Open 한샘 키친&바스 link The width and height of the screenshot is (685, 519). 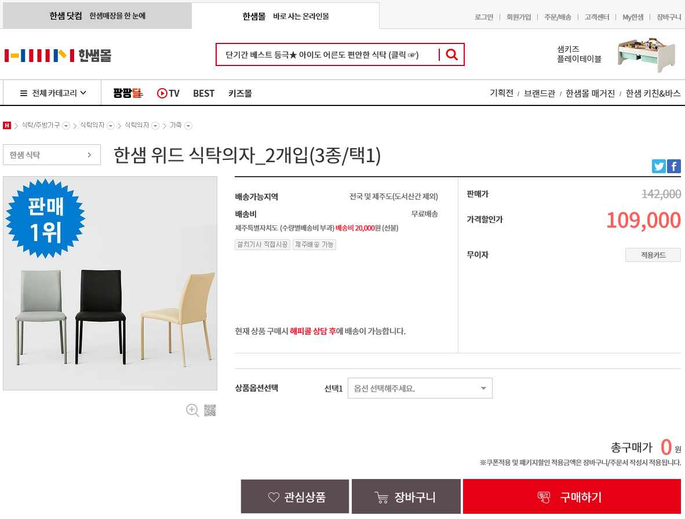653,93
